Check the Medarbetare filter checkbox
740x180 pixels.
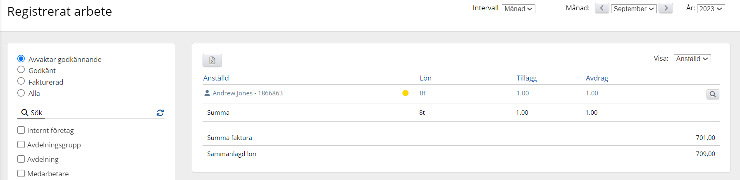click(x=21, y=173)
